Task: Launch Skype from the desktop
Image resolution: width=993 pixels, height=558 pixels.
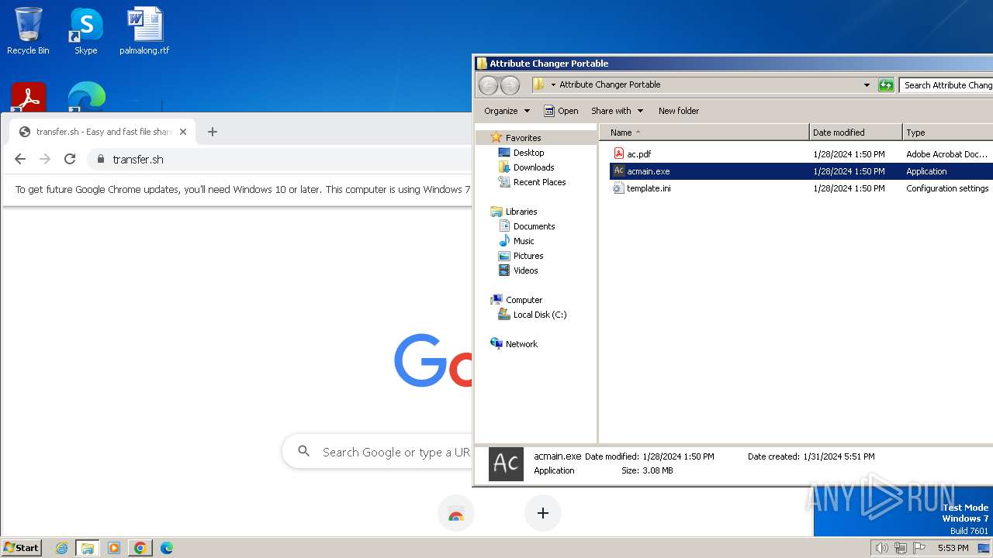Action: click(85, 31)
